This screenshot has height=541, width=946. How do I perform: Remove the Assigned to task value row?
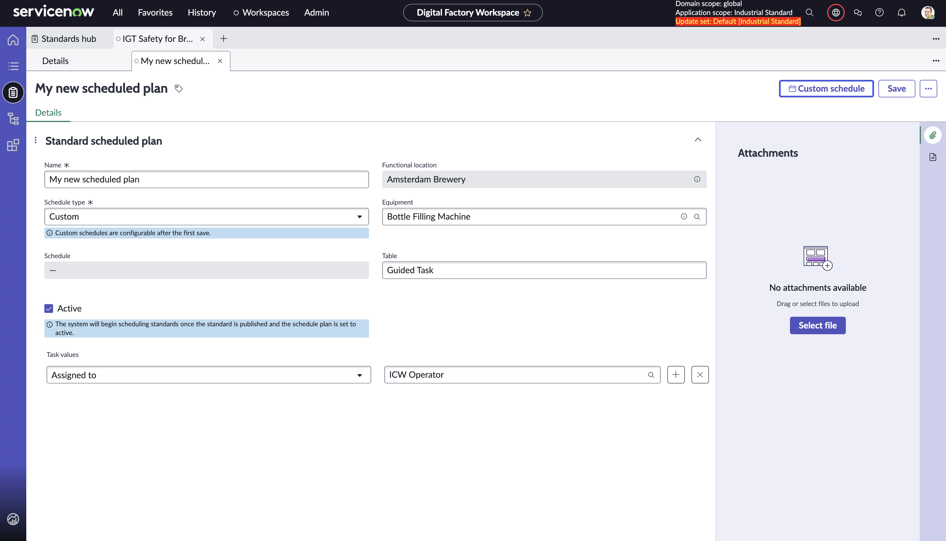tap(700, 374)
